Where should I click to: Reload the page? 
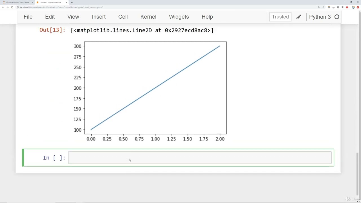12,7
